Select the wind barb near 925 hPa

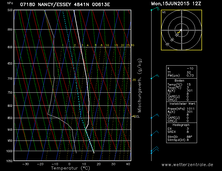pyautogui.click(x=155, y=133)
